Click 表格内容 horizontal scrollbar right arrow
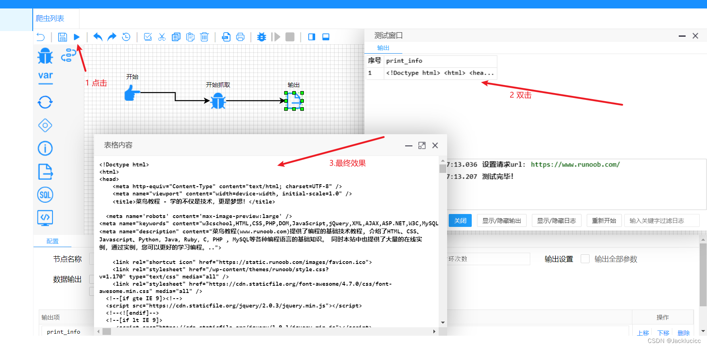The height and width of the screenshot is (347, 707). [434, 331]
